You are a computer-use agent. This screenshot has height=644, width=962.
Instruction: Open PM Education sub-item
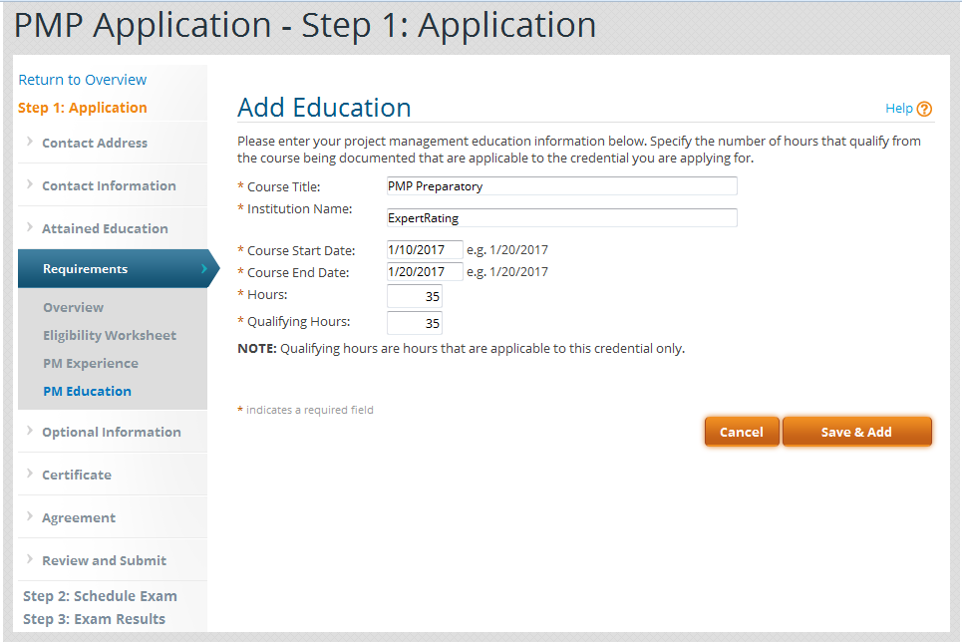coord(87,392)
